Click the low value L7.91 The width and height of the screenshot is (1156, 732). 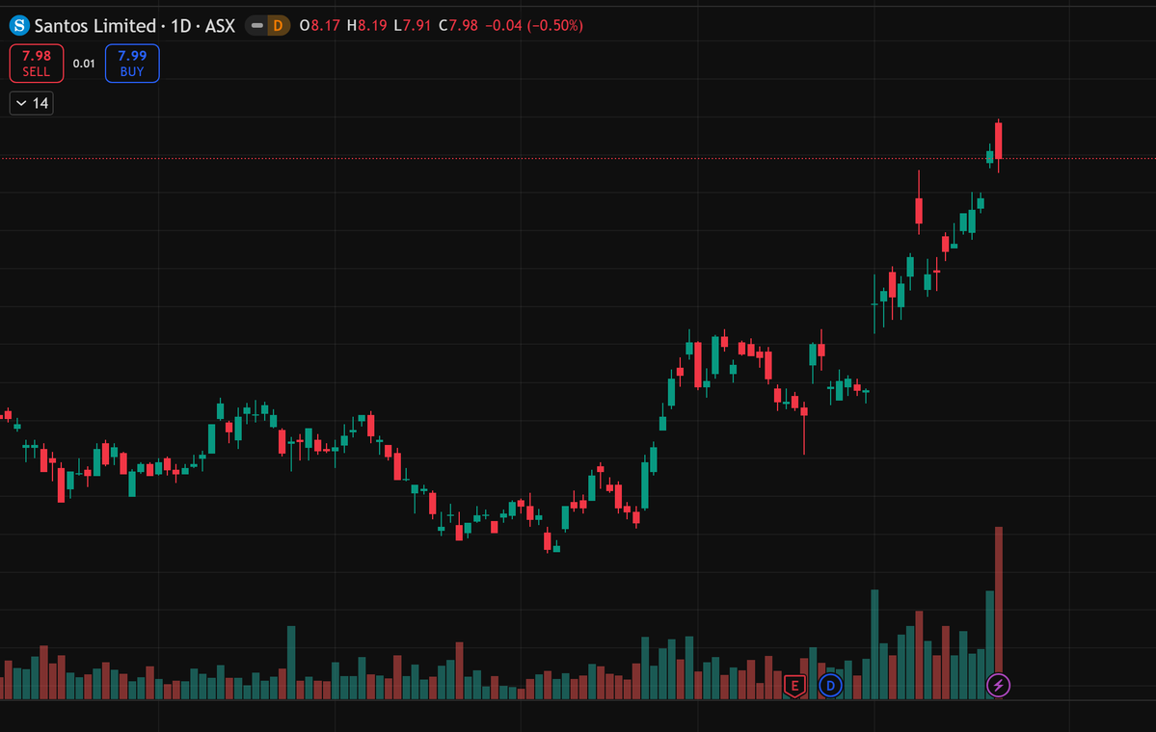click(x=412, y=26)
